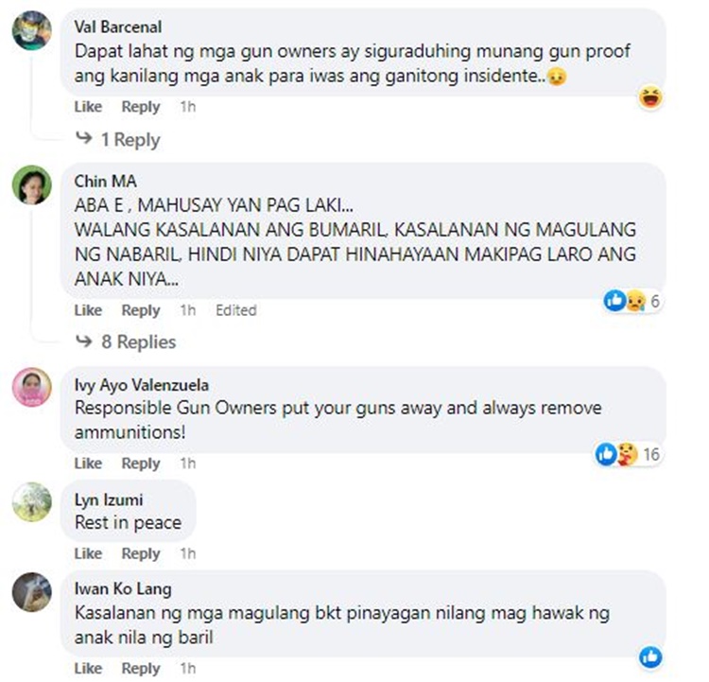Screen dimensions: 709x682
Task: Expand the 1 Reply thread
Action: coord(117,139)
